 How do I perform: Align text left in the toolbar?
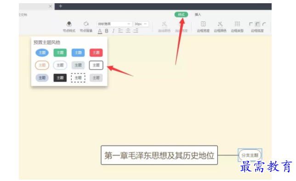coord(120,31)
